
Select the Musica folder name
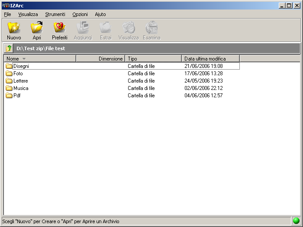pyautogui.click(x=21, y=88)
